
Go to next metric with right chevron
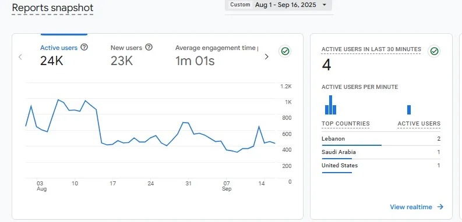point(267,57)
